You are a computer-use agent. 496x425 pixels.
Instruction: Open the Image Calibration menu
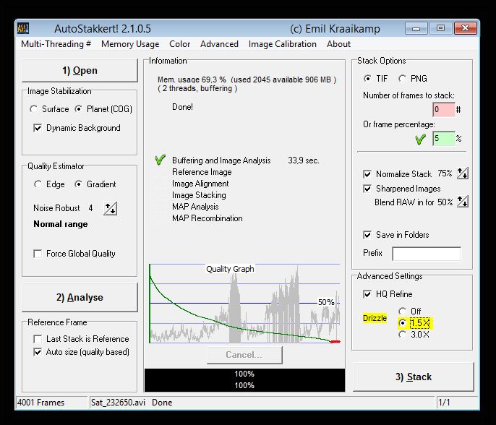click(x=283, y=44)
